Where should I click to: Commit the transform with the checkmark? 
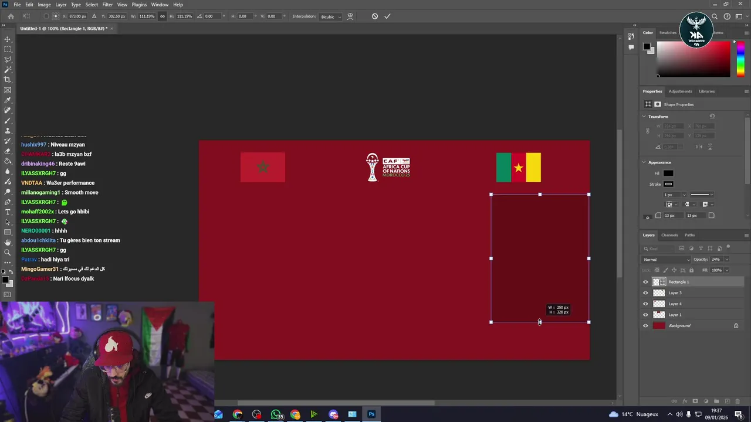[x=387, y=16]
